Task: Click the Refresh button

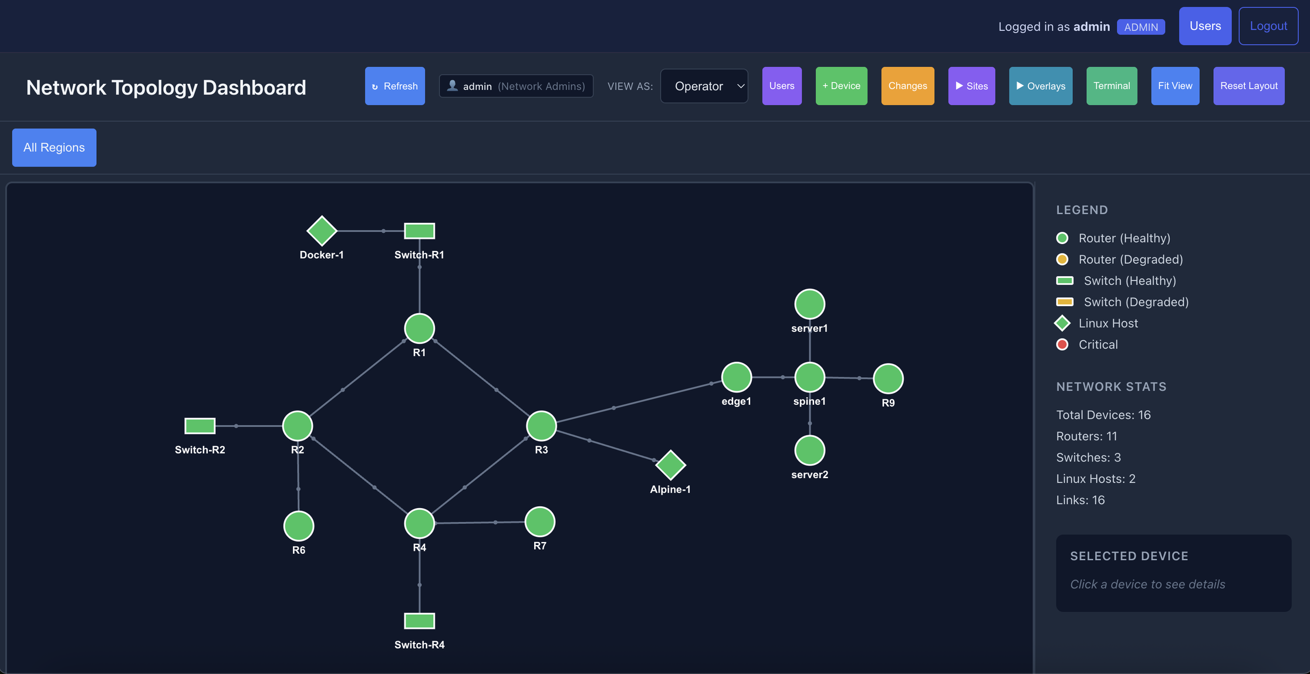Action: point(394,86)
